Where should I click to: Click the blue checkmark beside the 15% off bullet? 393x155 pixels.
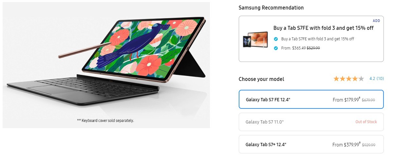click(276, 39)
